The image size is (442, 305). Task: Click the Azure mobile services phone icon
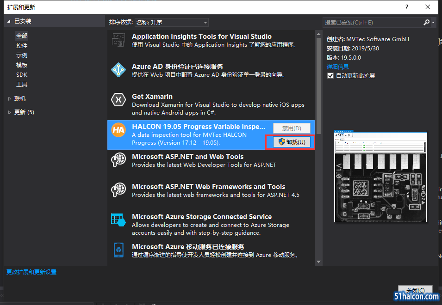click(118, 250)
